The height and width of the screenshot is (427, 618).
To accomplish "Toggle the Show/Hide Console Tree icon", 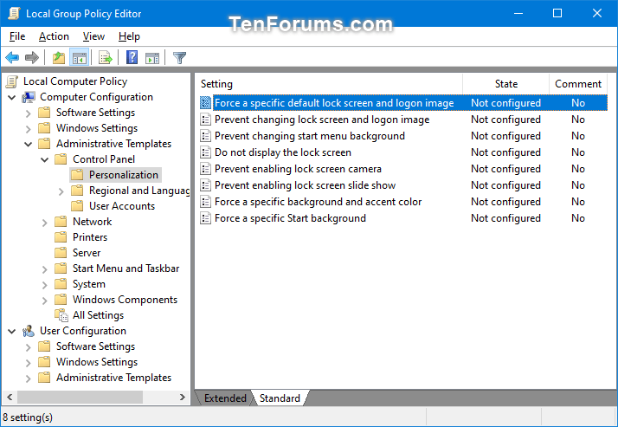I will 80,58.
